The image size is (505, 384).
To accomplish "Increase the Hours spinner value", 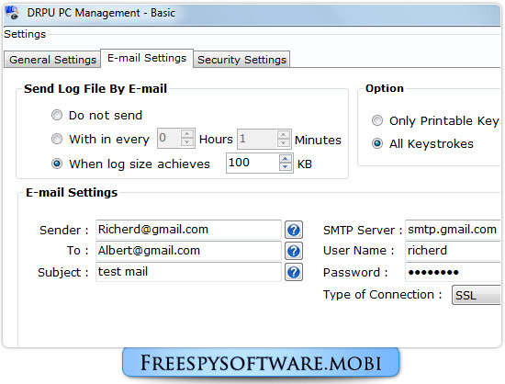I will (186, 134).
